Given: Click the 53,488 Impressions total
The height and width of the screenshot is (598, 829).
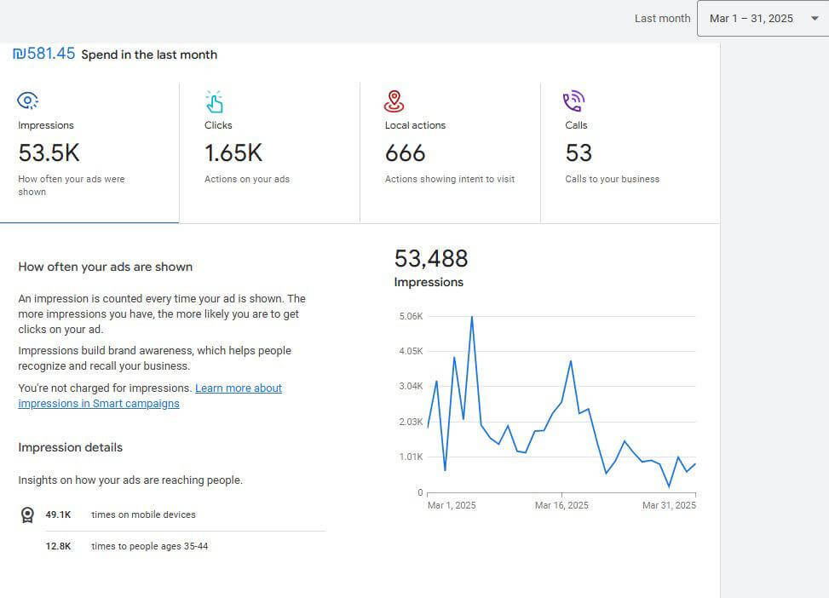Looking at the screenshot, I should [431, 268].
